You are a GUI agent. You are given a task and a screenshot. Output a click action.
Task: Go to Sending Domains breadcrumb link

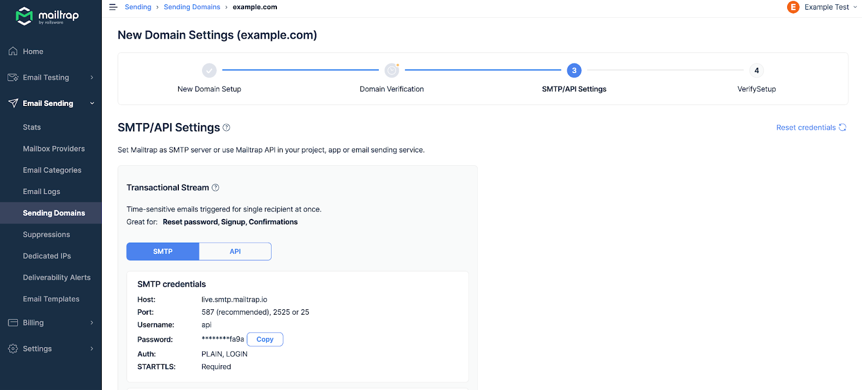(x=192, y=7)
